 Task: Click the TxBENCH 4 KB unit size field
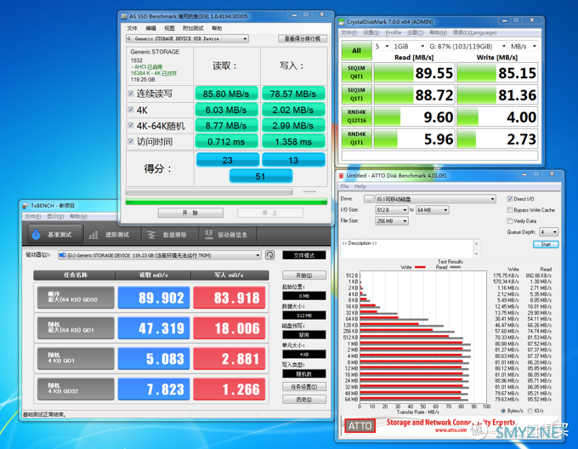point(303,355)
